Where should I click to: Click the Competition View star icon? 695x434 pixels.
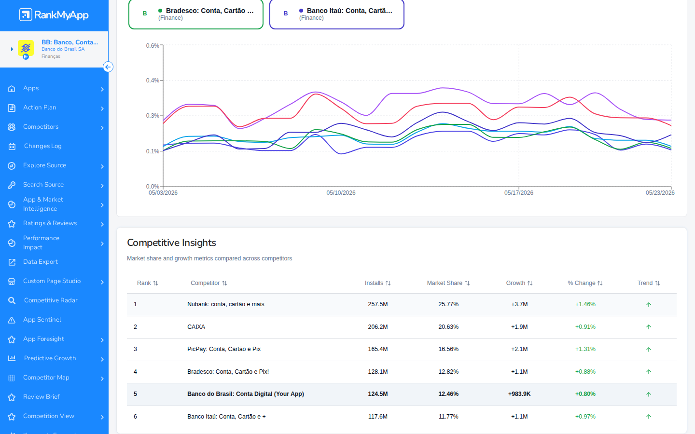(12, 417)
